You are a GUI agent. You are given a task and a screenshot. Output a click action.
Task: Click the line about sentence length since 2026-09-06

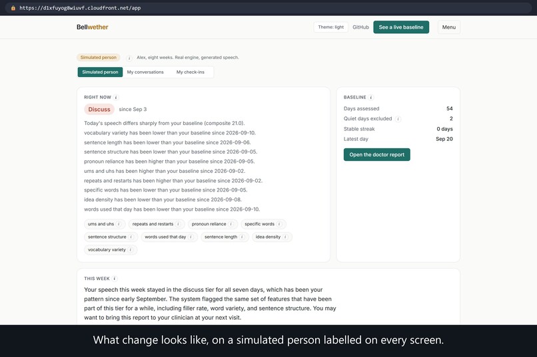[167, 142]
